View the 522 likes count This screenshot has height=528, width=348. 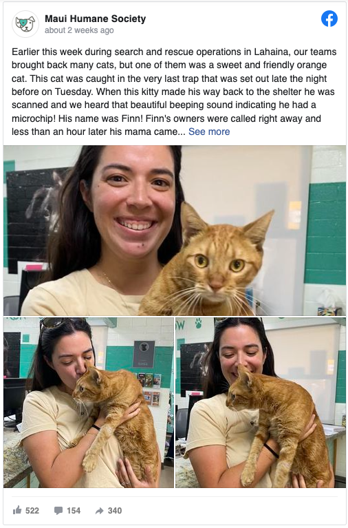coord(32,511)
